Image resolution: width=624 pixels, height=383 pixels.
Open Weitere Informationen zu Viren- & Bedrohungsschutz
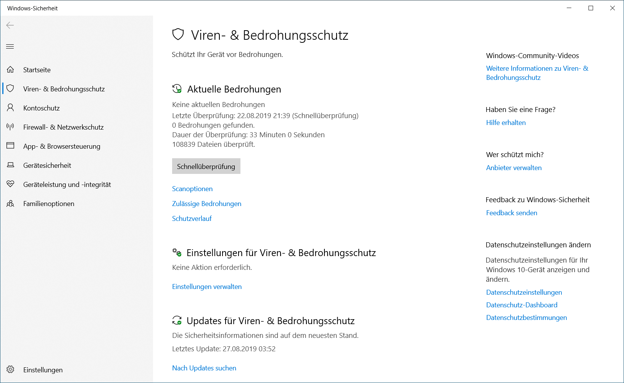(x=537, y=73)
